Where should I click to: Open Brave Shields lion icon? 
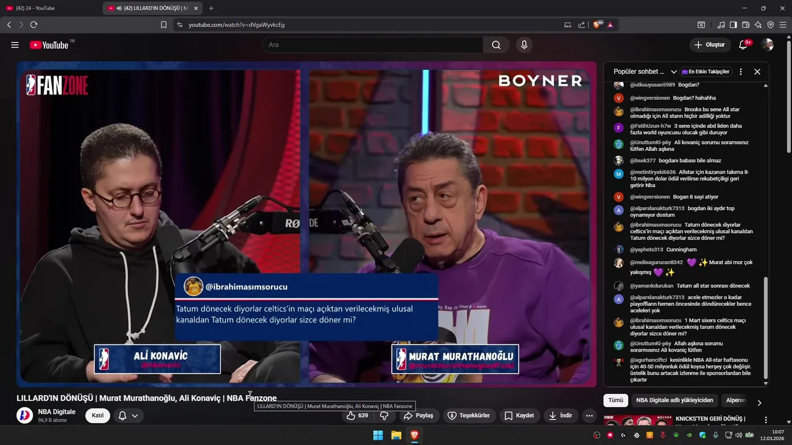[597, 25]
